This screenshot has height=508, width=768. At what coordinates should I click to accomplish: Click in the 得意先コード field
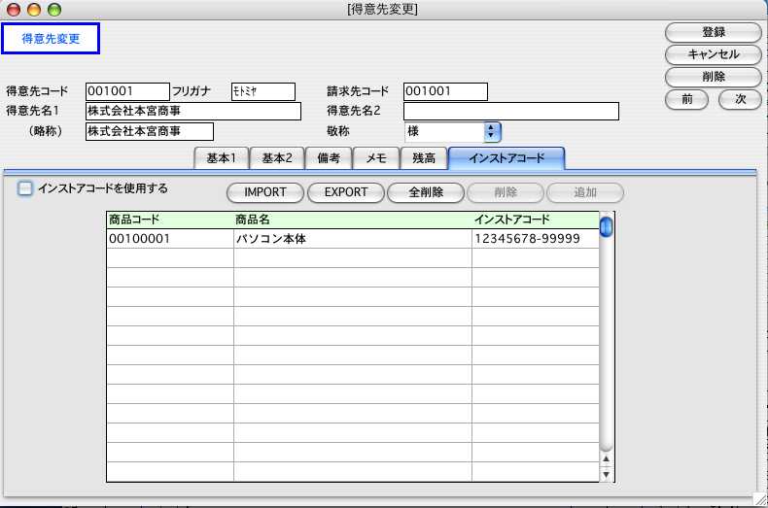click(127, 91)
